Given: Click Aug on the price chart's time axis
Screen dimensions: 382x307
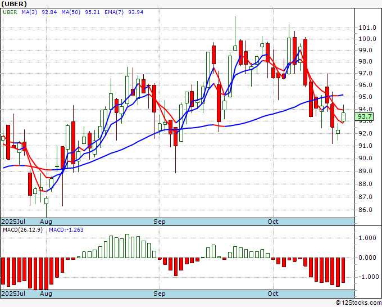Looking at the screenshot, I should point(46,222).
